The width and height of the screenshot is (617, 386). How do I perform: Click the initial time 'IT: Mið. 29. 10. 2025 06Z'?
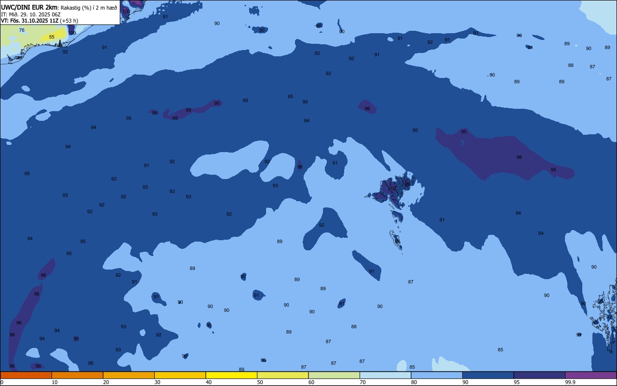click(x=31, y=14)
